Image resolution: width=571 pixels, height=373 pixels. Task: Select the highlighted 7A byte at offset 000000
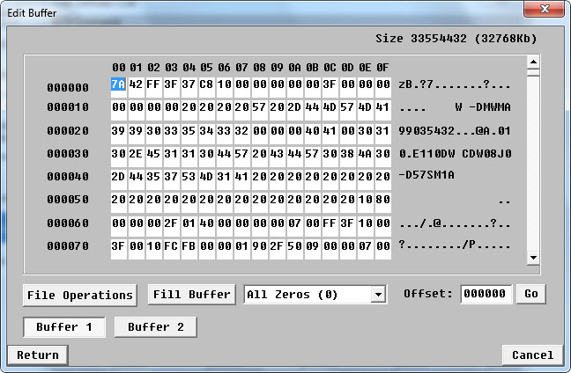pyautogui.click(x=119, y=84)
